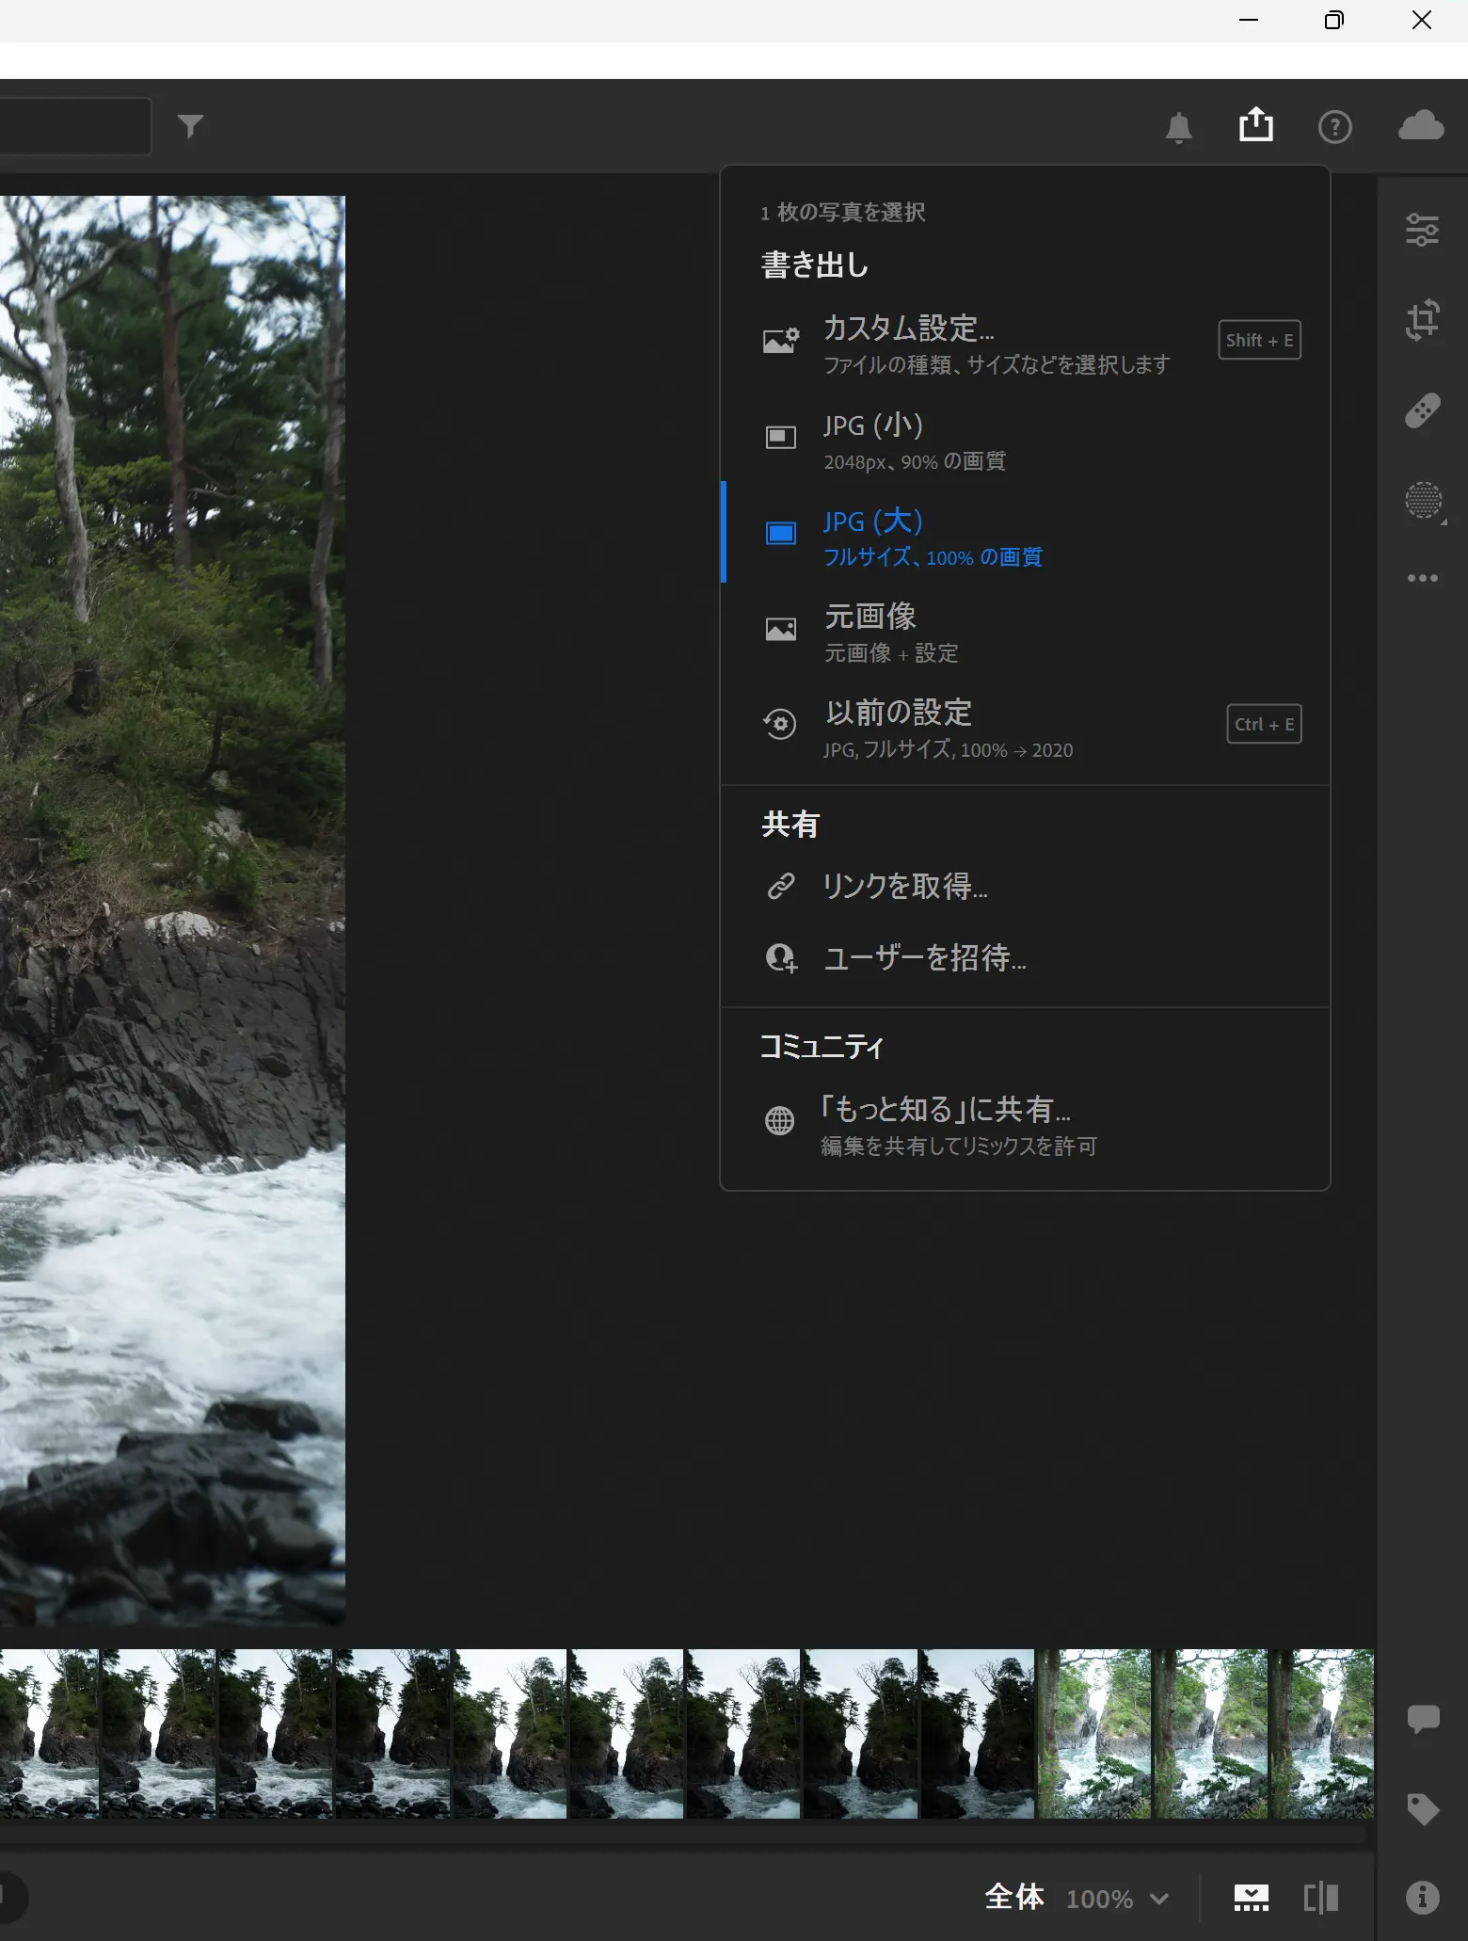Click the share/export icon
Viewport: 1468px width, 1941px height.
tap(1256, 124)
